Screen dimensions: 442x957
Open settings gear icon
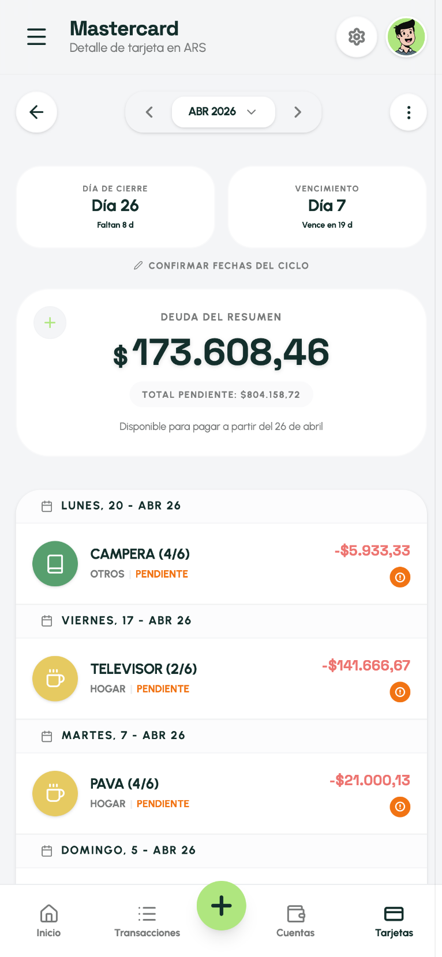pyautogui.click(x=357, y=37)
